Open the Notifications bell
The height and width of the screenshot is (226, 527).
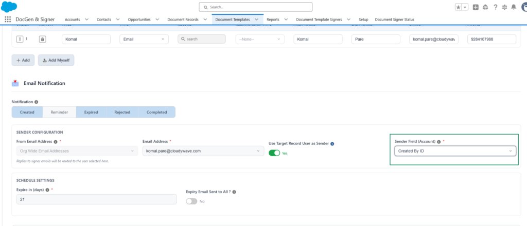514,7
